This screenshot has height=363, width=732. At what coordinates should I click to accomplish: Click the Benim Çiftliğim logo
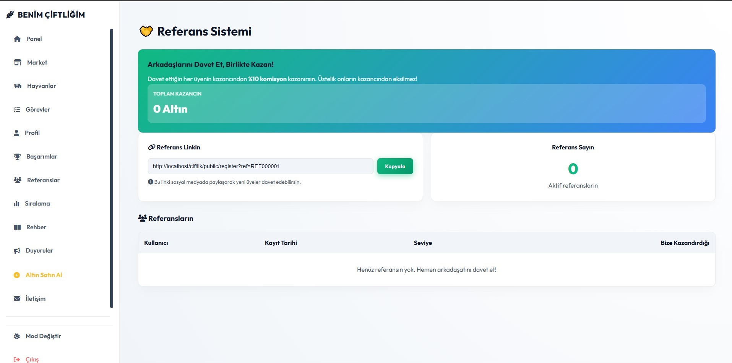coord(46,15)
